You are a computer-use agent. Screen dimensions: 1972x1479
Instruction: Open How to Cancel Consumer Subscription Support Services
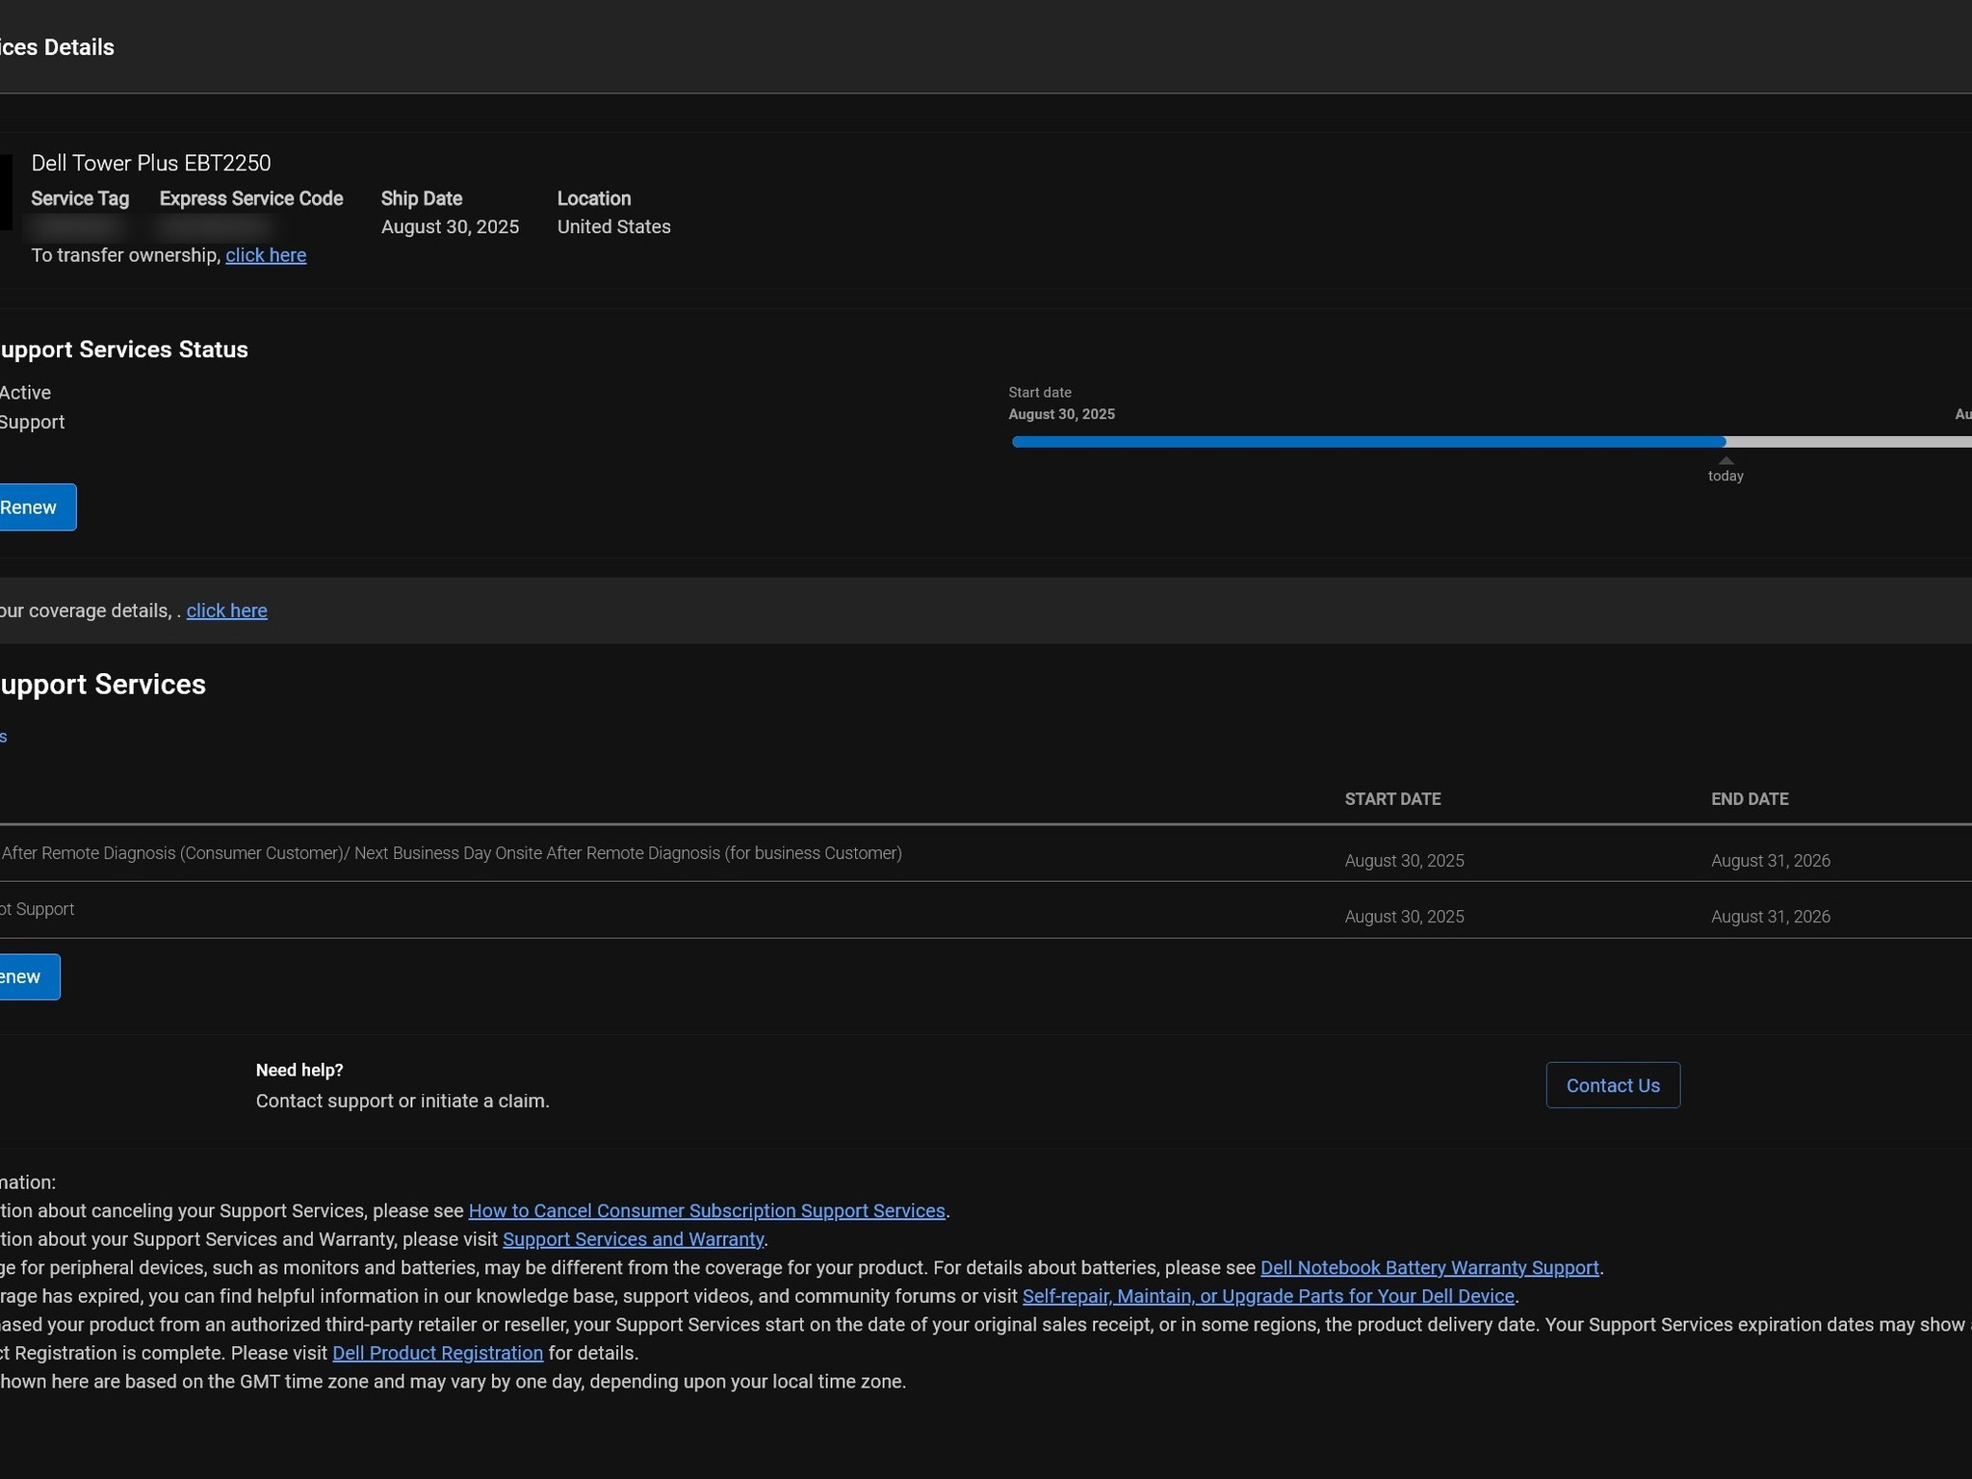point(707,1210)
